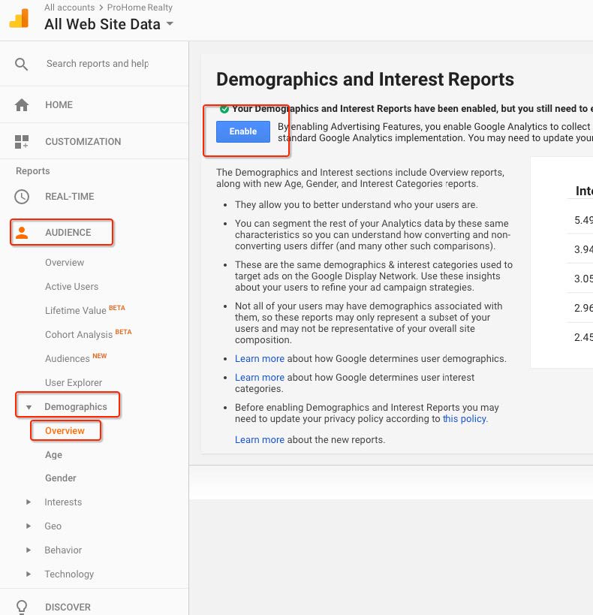Click the All accounts breadcrumb

coord(69,8)
